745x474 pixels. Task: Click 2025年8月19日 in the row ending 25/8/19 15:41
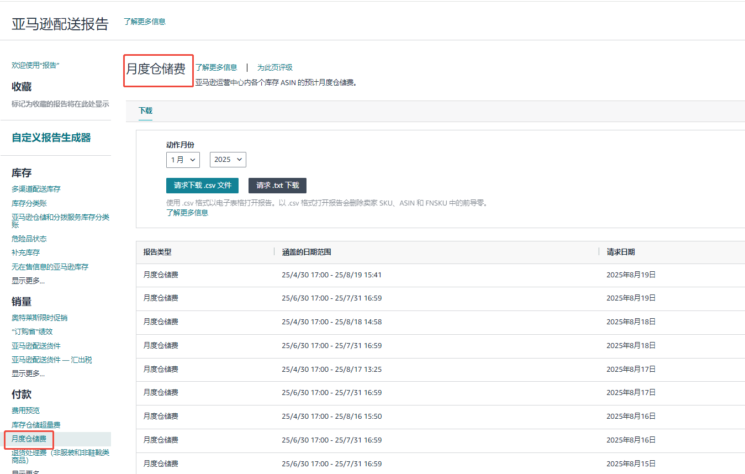(631, 275)
